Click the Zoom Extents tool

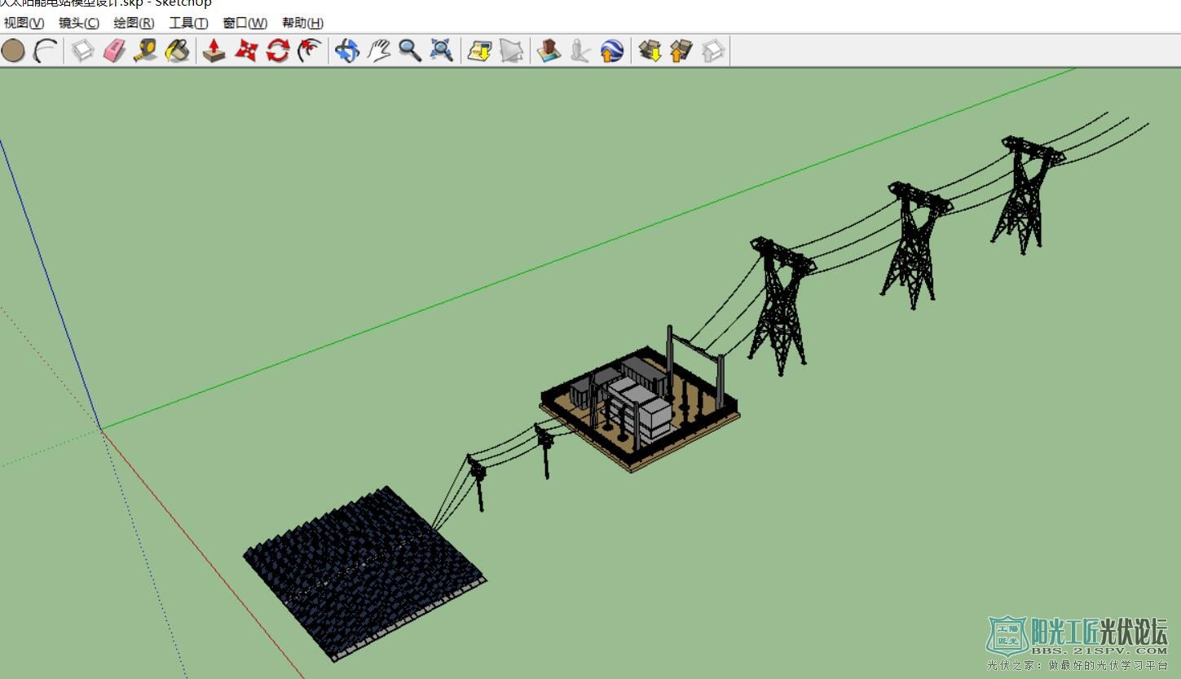(441, 51)
